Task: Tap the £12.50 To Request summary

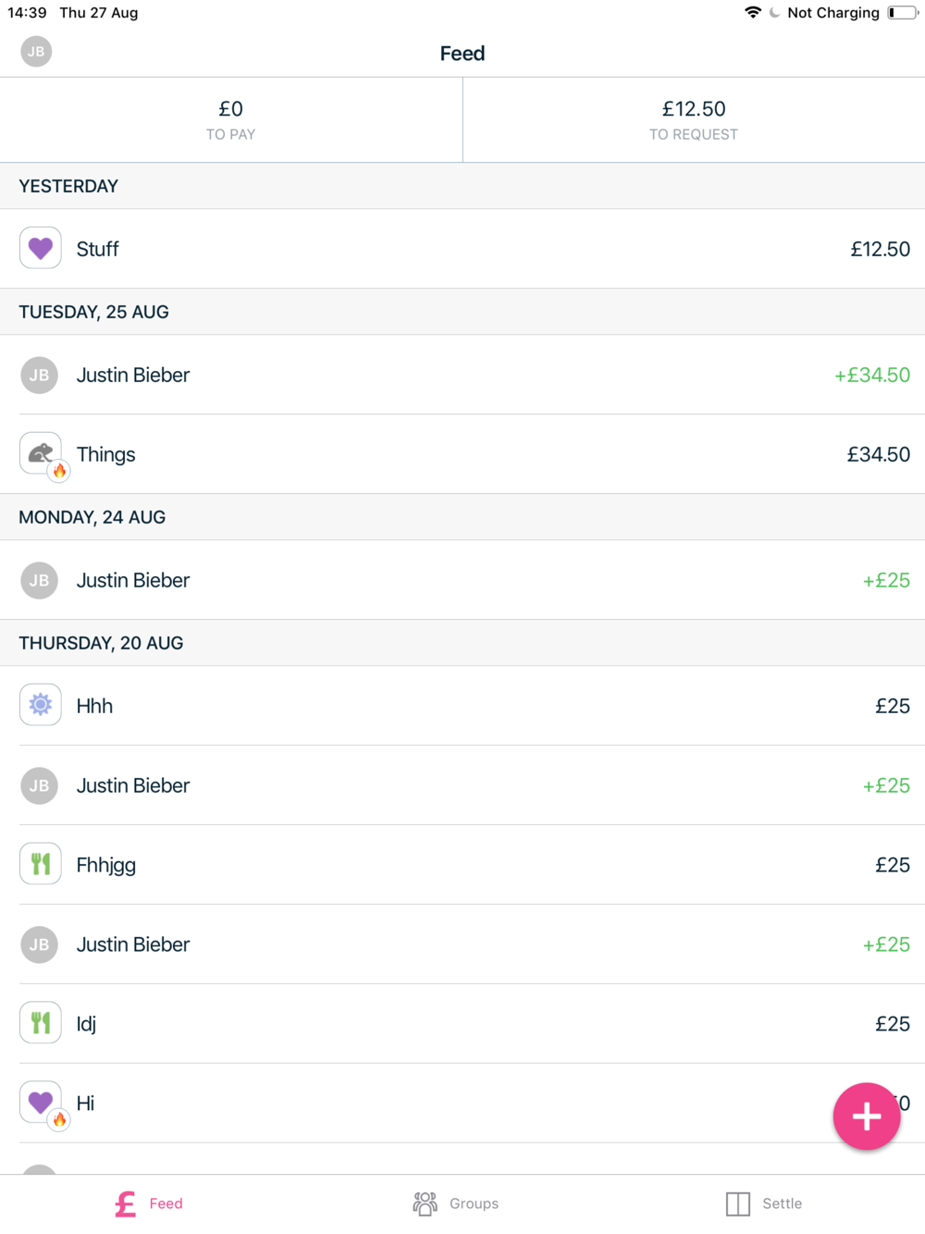Action: pos(693,120)
